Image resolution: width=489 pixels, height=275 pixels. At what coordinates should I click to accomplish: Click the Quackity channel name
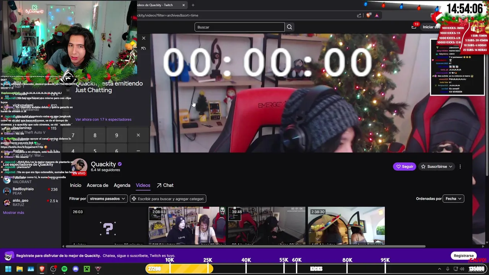coord(103,164)
